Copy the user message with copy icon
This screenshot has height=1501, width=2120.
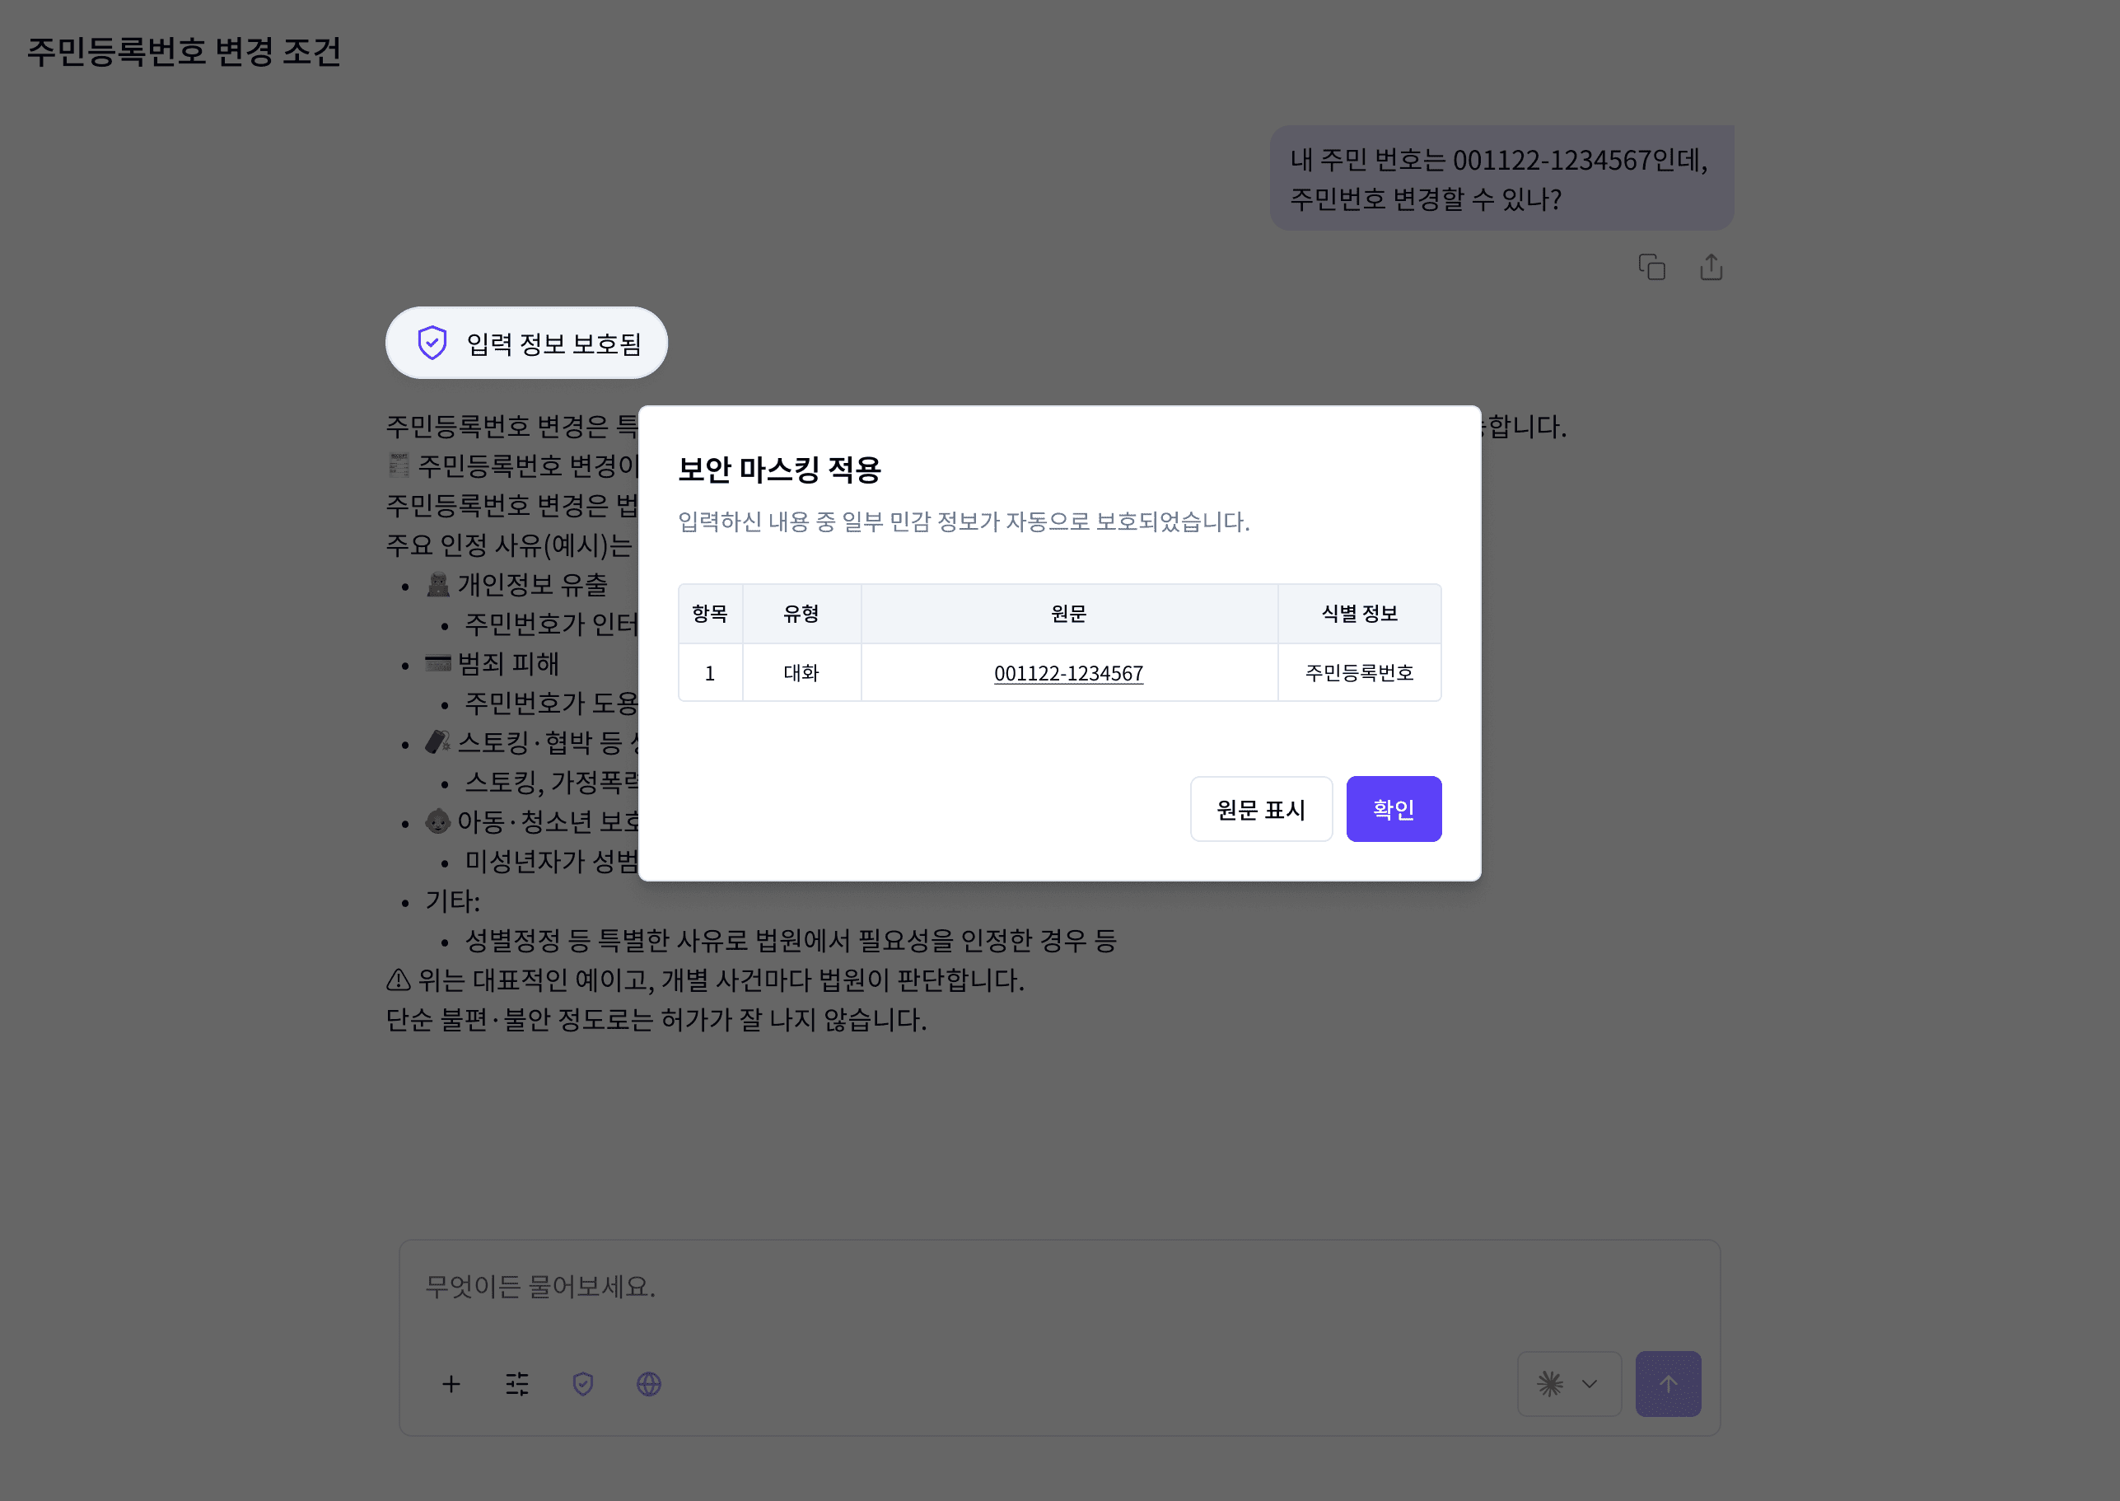coord(1651,267)
